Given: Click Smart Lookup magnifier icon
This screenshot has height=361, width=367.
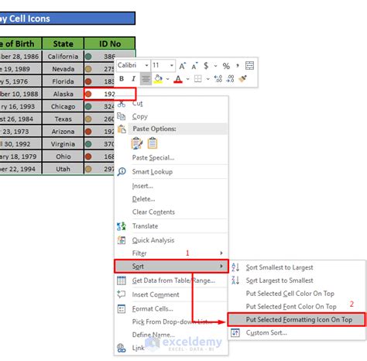Looking at the screenshot, I should tap(122, 171).
